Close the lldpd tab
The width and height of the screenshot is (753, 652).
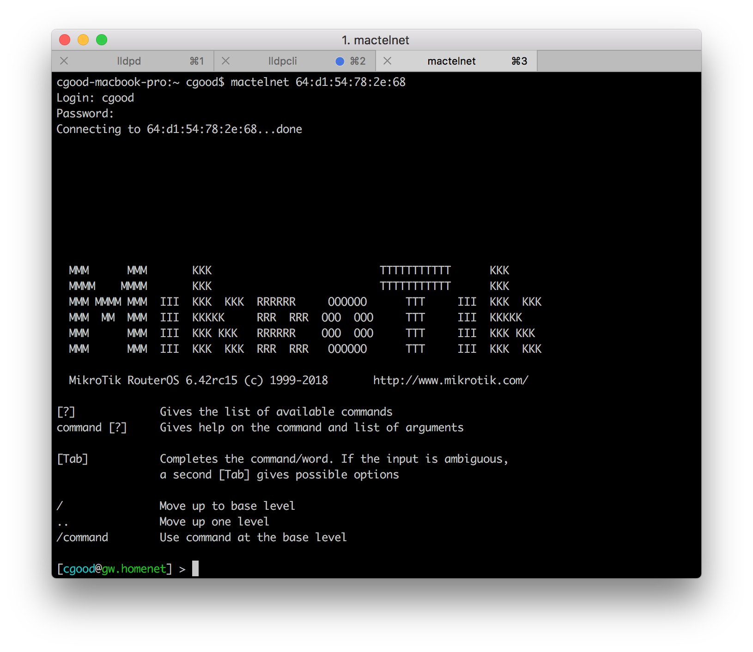(x=64, y=61)
